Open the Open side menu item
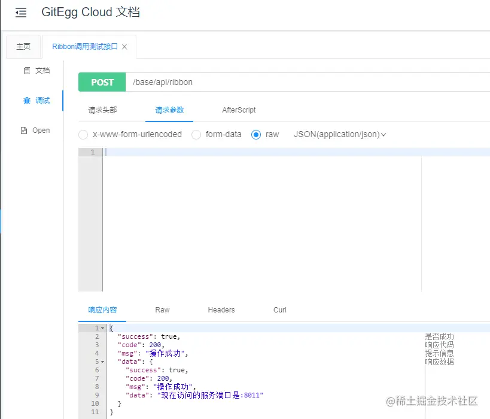 click(35, 130)
